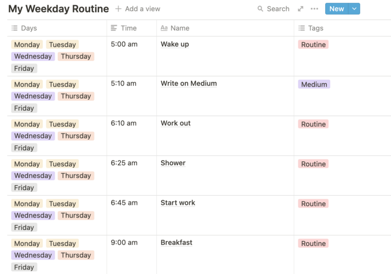The width and height of the screenshot is (391, 274).
Task: Open the Tags column header menu
Action: coord(342,28)
